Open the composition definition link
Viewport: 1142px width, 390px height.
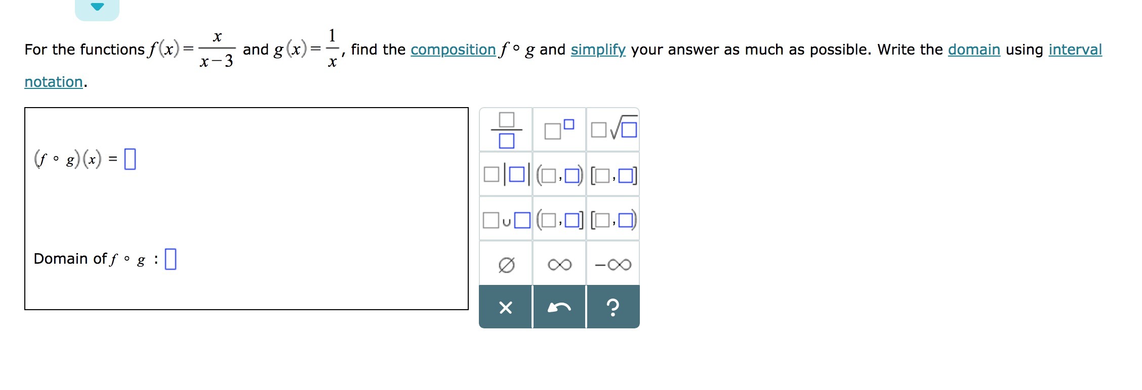[x=453, y=50]
